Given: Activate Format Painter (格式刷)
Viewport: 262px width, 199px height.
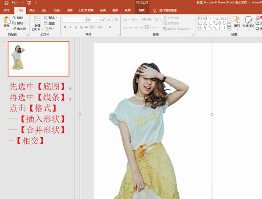Looking at the screenshot, I should coord(18,29).
